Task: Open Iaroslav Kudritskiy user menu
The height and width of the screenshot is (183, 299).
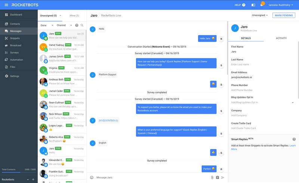Action: coord(281,5)
